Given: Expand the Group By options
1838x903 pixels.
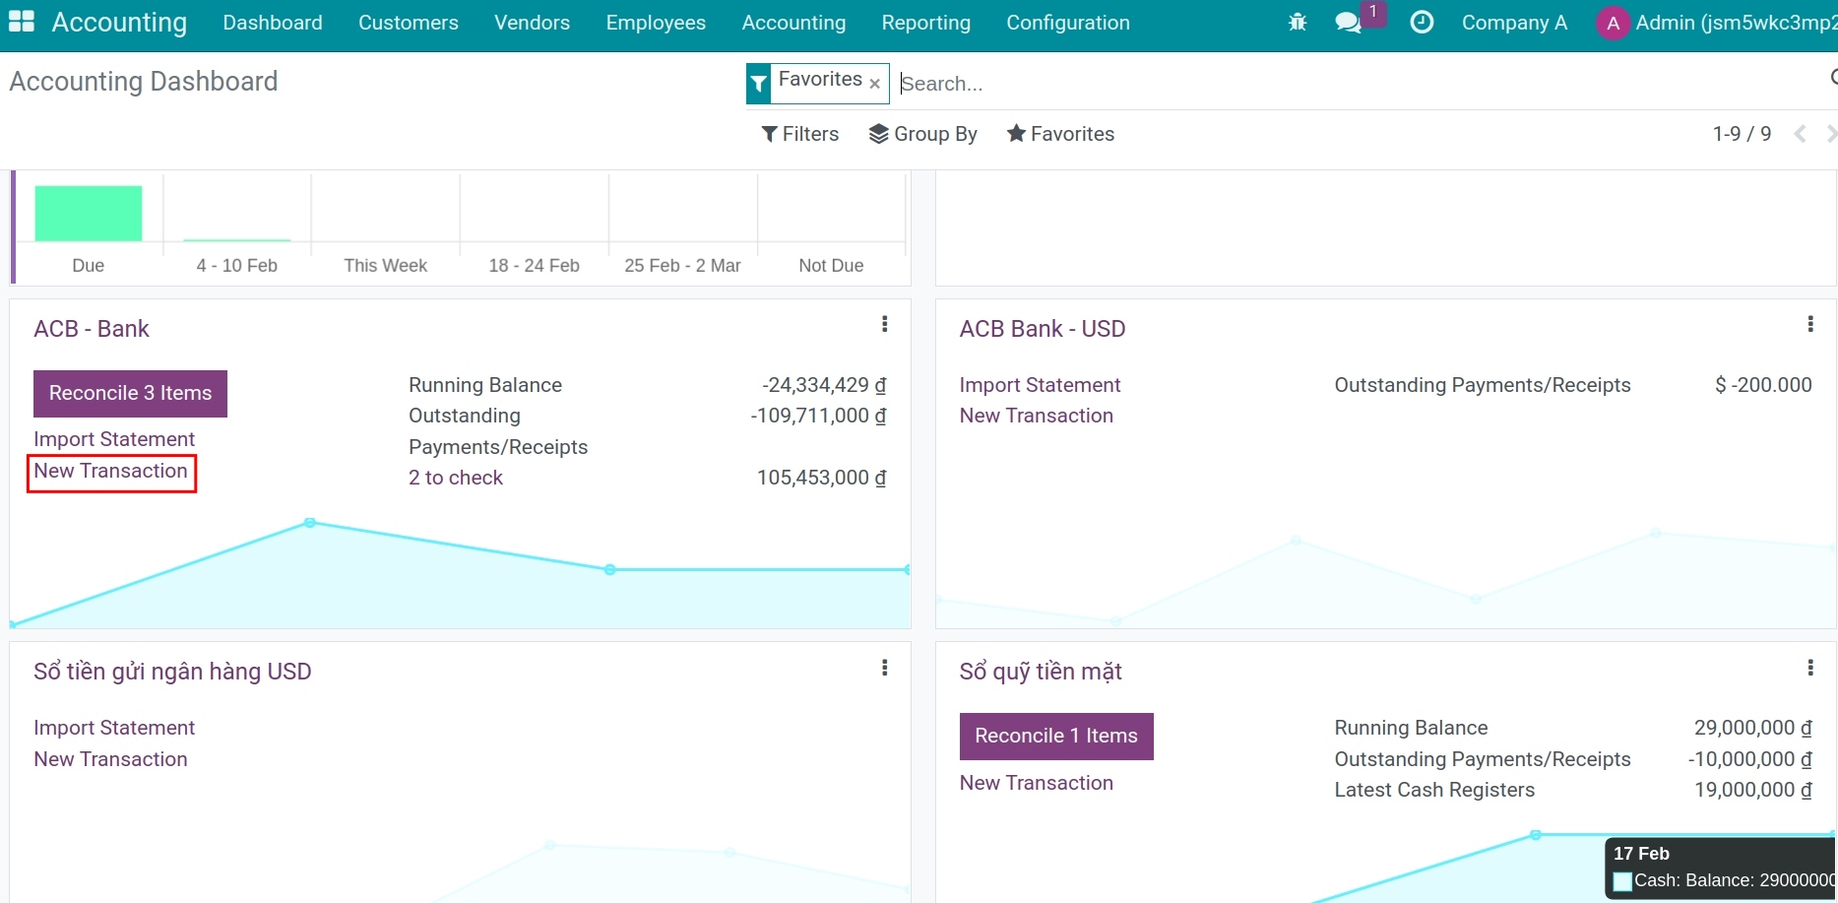Looking at the screenshot, I should point(923,134).
